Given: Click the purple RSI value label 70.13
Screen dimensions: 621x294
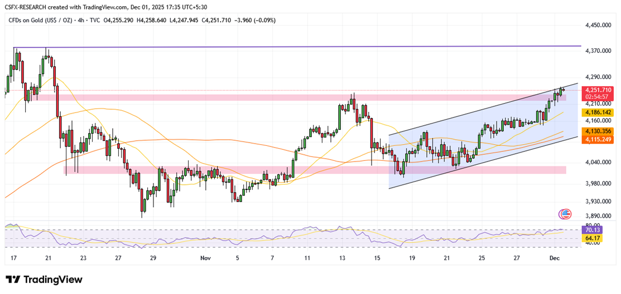Looking at the screenshot, I should 592,229.
